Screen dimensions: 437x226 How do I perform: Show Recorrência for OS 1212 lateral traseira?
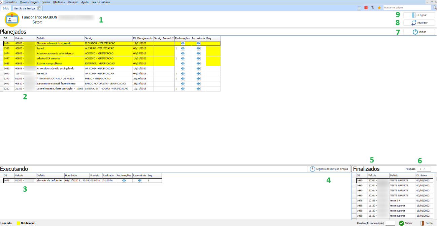click(x=198, y=89)
